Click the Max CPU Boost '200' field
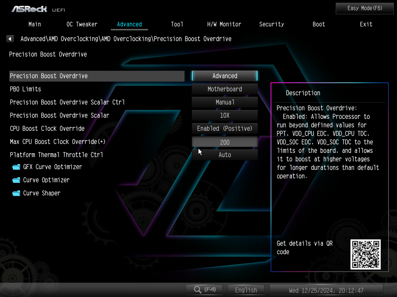 pos(225,142)
